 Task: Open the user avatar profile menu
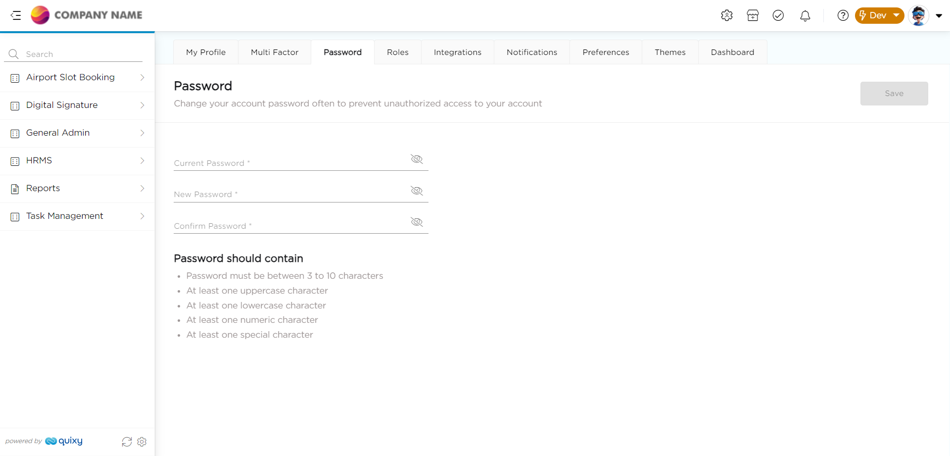click(919, 16)
